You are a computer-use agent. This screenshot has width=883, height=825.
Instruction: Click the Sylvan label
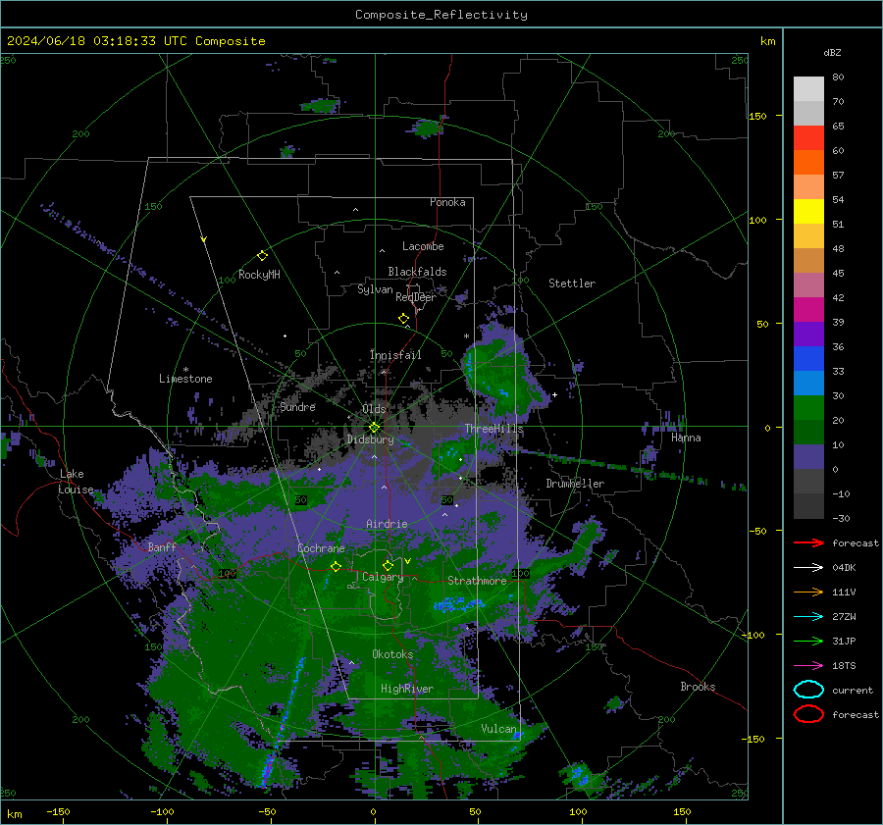coord(375,289)
